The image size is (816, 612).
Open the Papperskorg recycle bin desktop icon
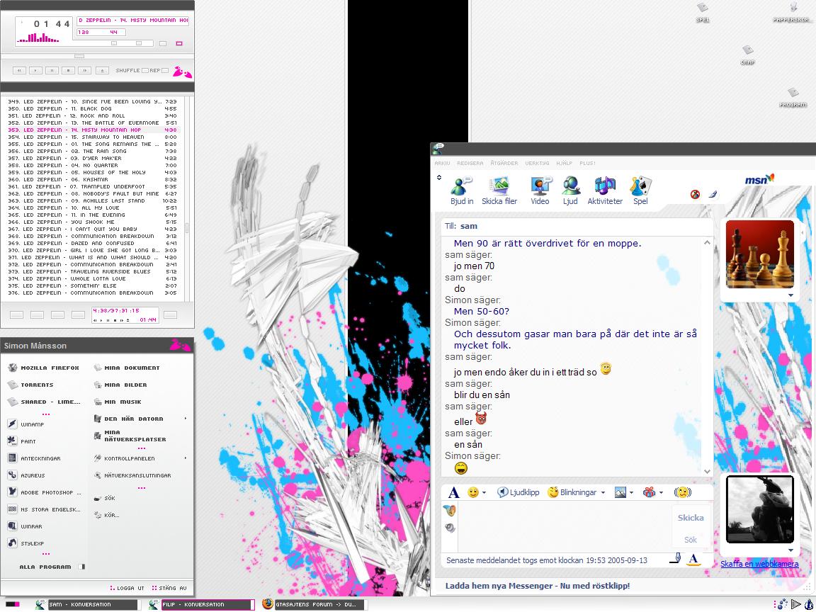click(x=793, y=13)
